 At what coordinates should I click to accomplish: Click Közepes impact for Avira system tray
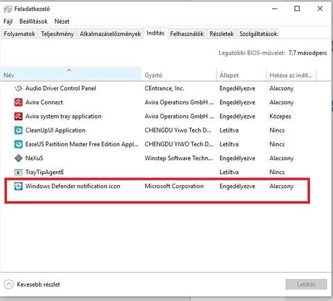(280, 117)
